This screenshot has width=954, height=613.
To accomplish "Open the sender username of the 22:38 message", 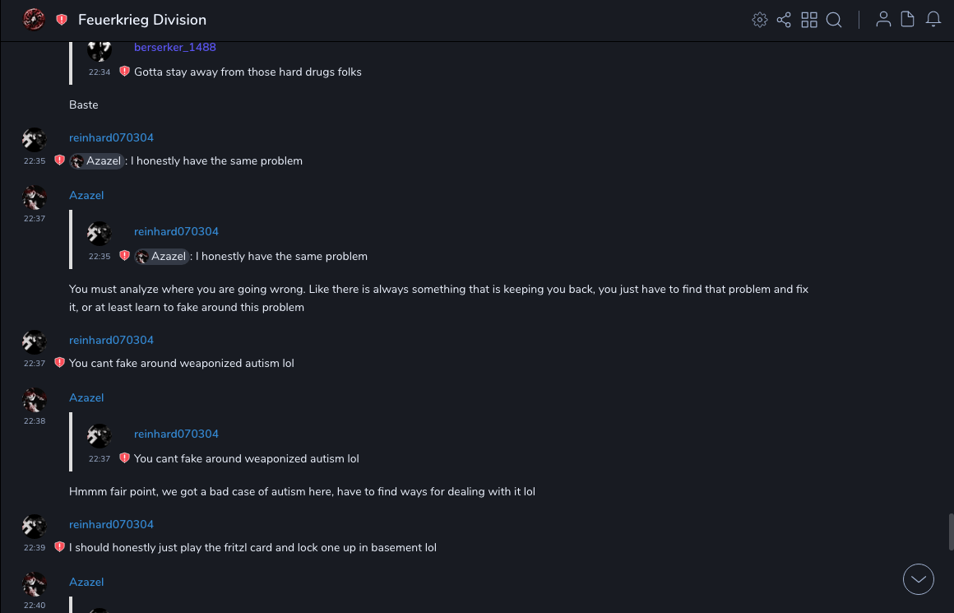I will (x=86, y=397).
